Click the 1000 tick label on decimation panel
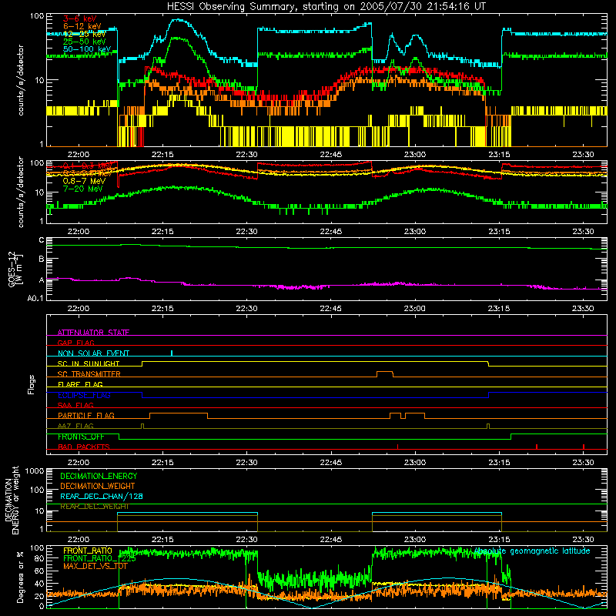Viewport: 616px width, 616px height. 35,471
